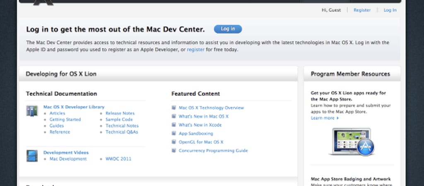Click the document icon beside Mac OS X Technology Overview
424x186 pixels.
(174, 108)
